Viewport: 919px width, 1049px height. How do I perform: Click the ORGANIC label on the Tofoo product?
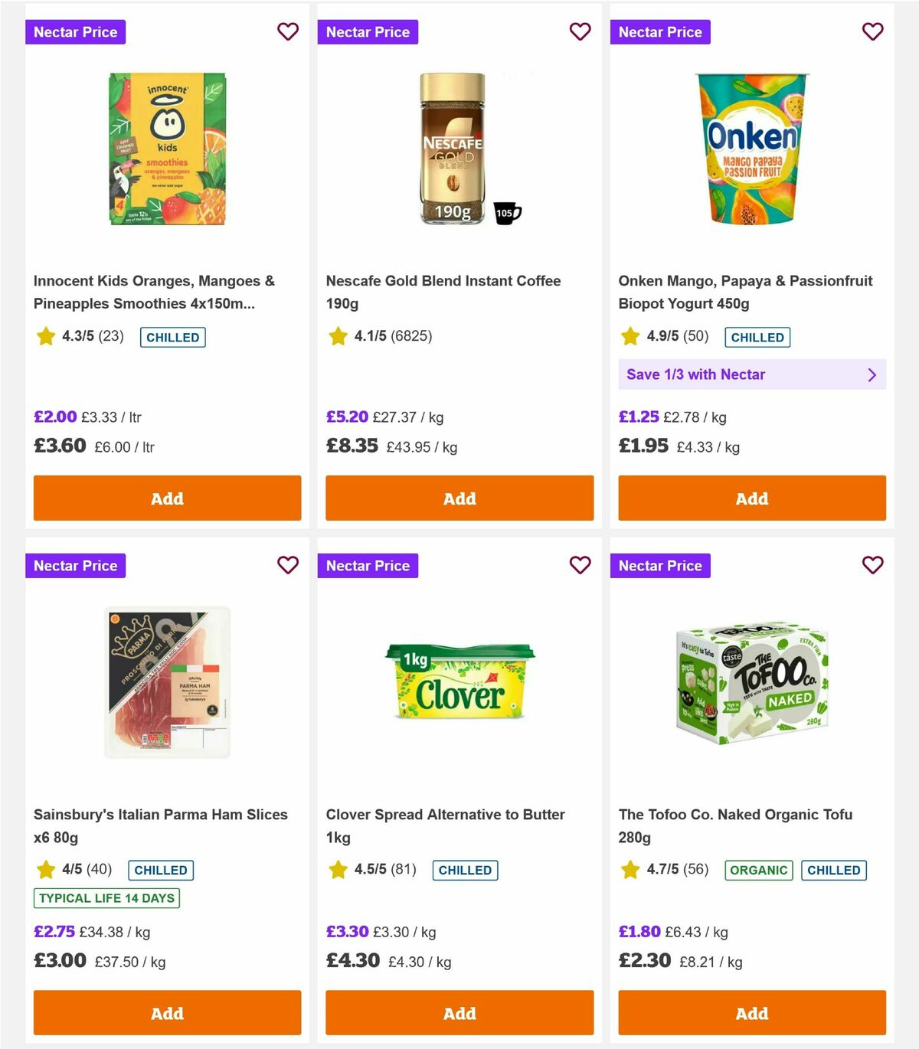758,870
